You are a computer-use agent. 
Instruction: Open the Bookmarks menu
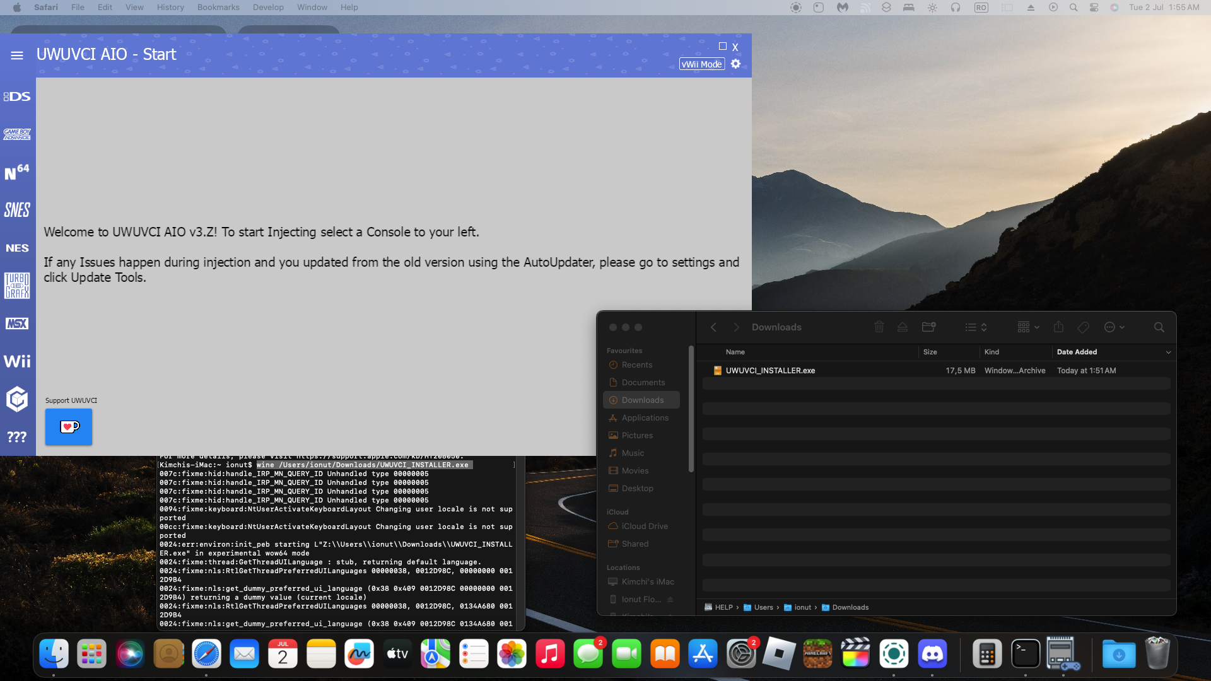pyautogui.click(x=218, y=8)
